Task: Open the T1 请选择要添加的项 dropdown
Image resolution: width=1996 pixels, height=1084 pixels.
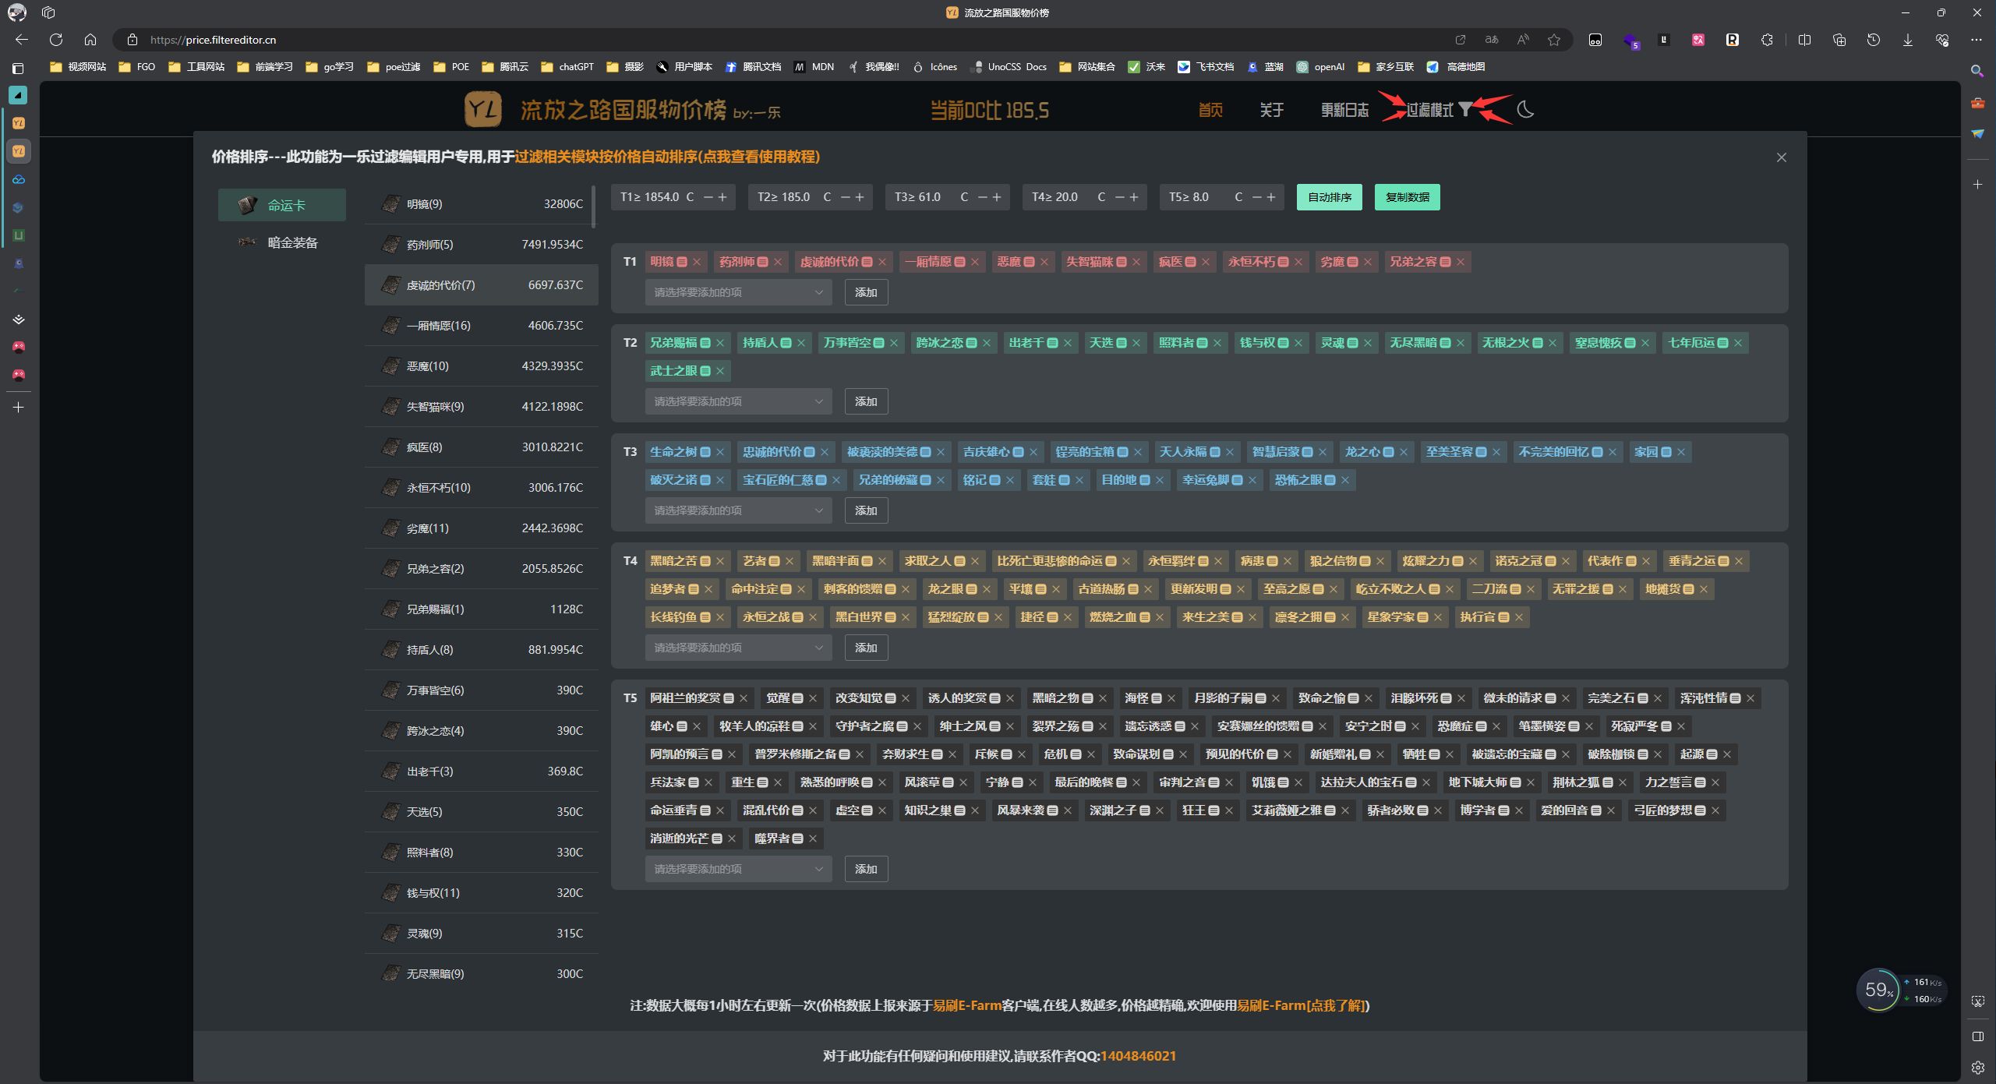Action: 737,292
